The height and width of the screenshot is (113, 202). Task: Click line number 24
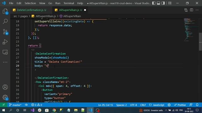(18, 46)
